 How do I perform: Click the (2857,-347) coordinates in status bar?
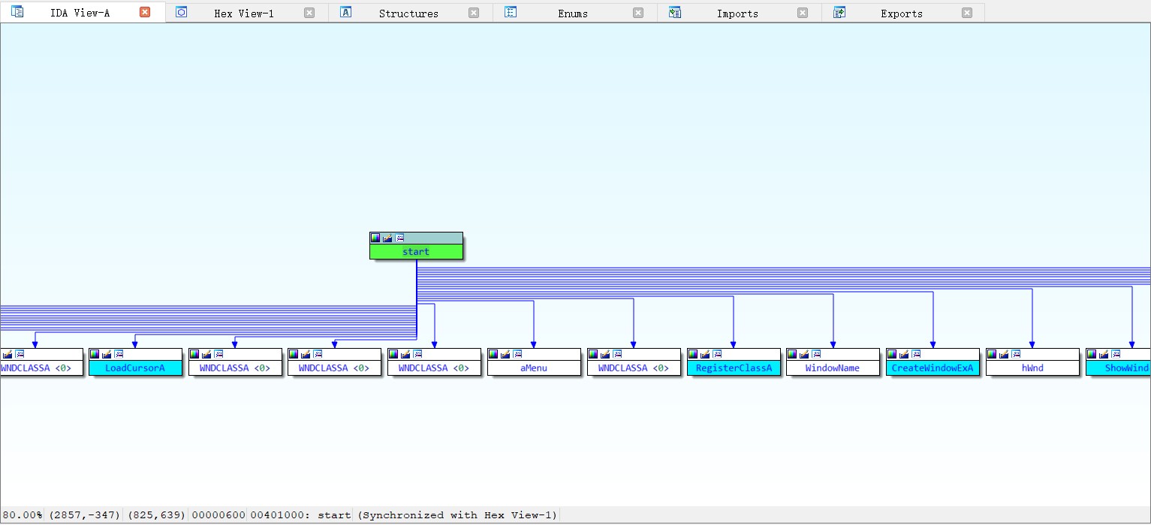click(x=85, y=515)
